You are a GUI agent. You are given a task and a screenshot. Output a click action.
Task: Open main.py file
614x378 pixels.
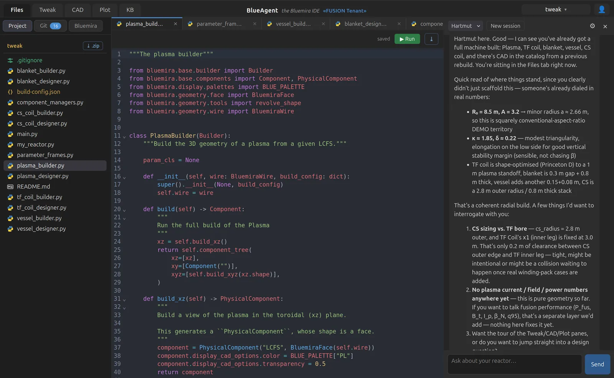pos(55,134)
